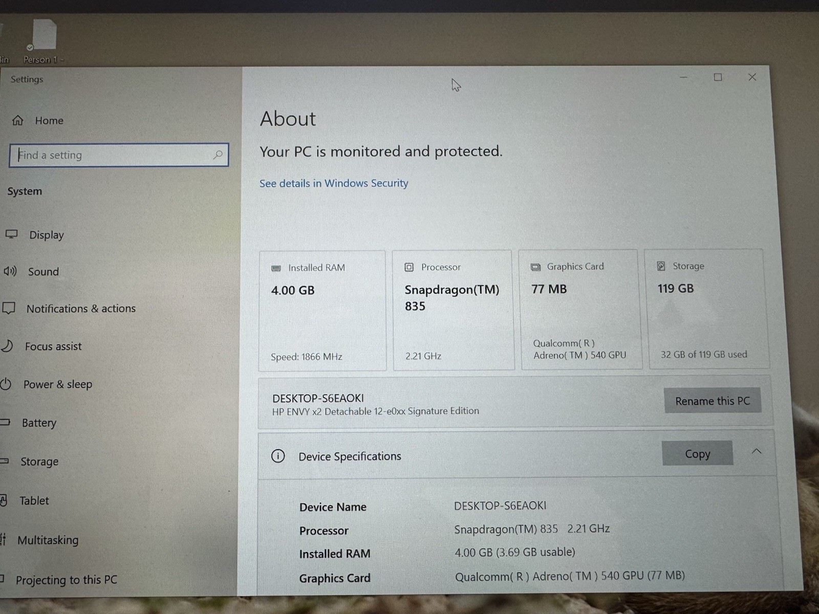Click the 4.00 GB (3.69 GB usable) value
Screen dimensions: 819x614
click(x=515, y=552)
